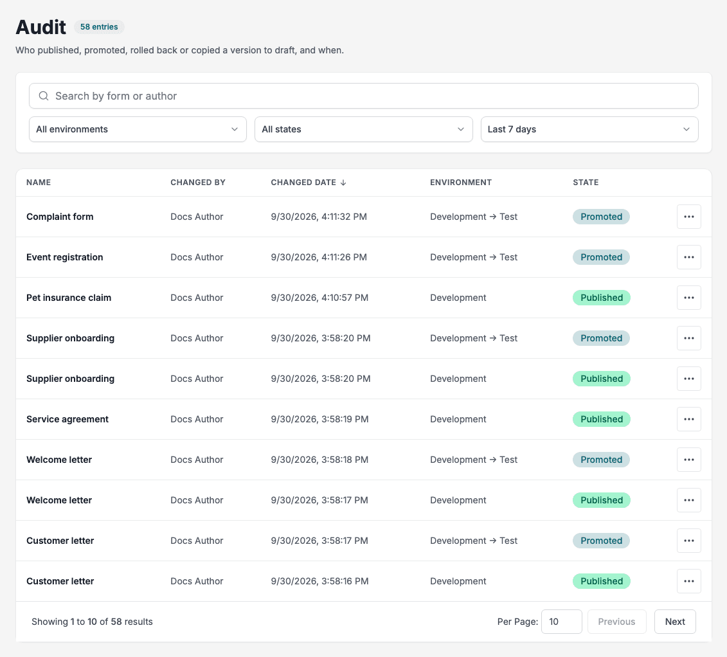The image size is (727, 657).
Task: Click the 58 entries badge
Action: click(x=99, y=27)
